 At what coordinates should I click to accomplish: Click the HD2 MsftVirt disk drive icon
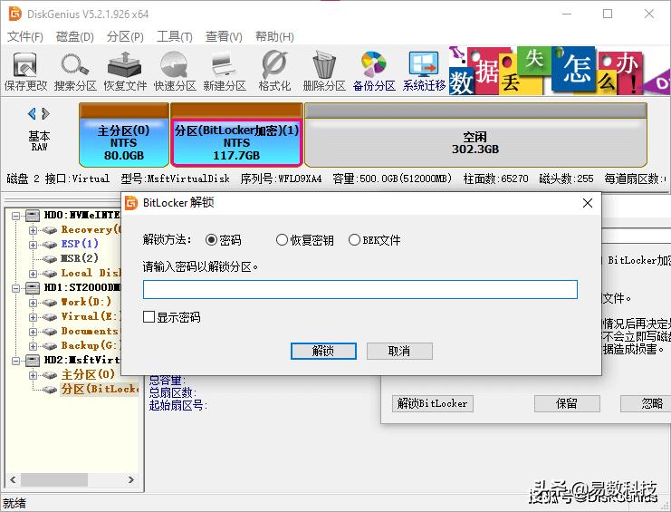(33, 361)
